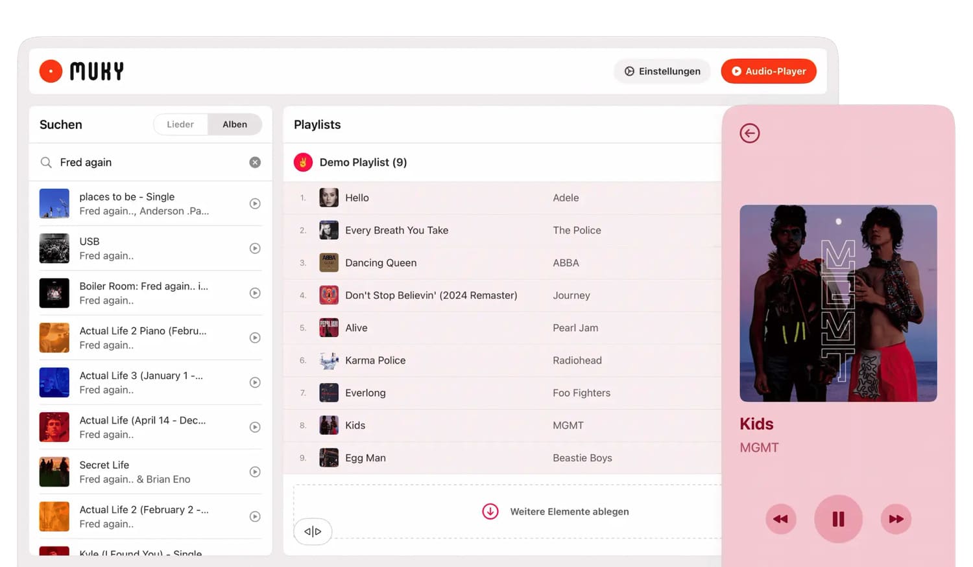Click the MGMT album cover artwork
The image size is (973, 567).
pos(838,303)
